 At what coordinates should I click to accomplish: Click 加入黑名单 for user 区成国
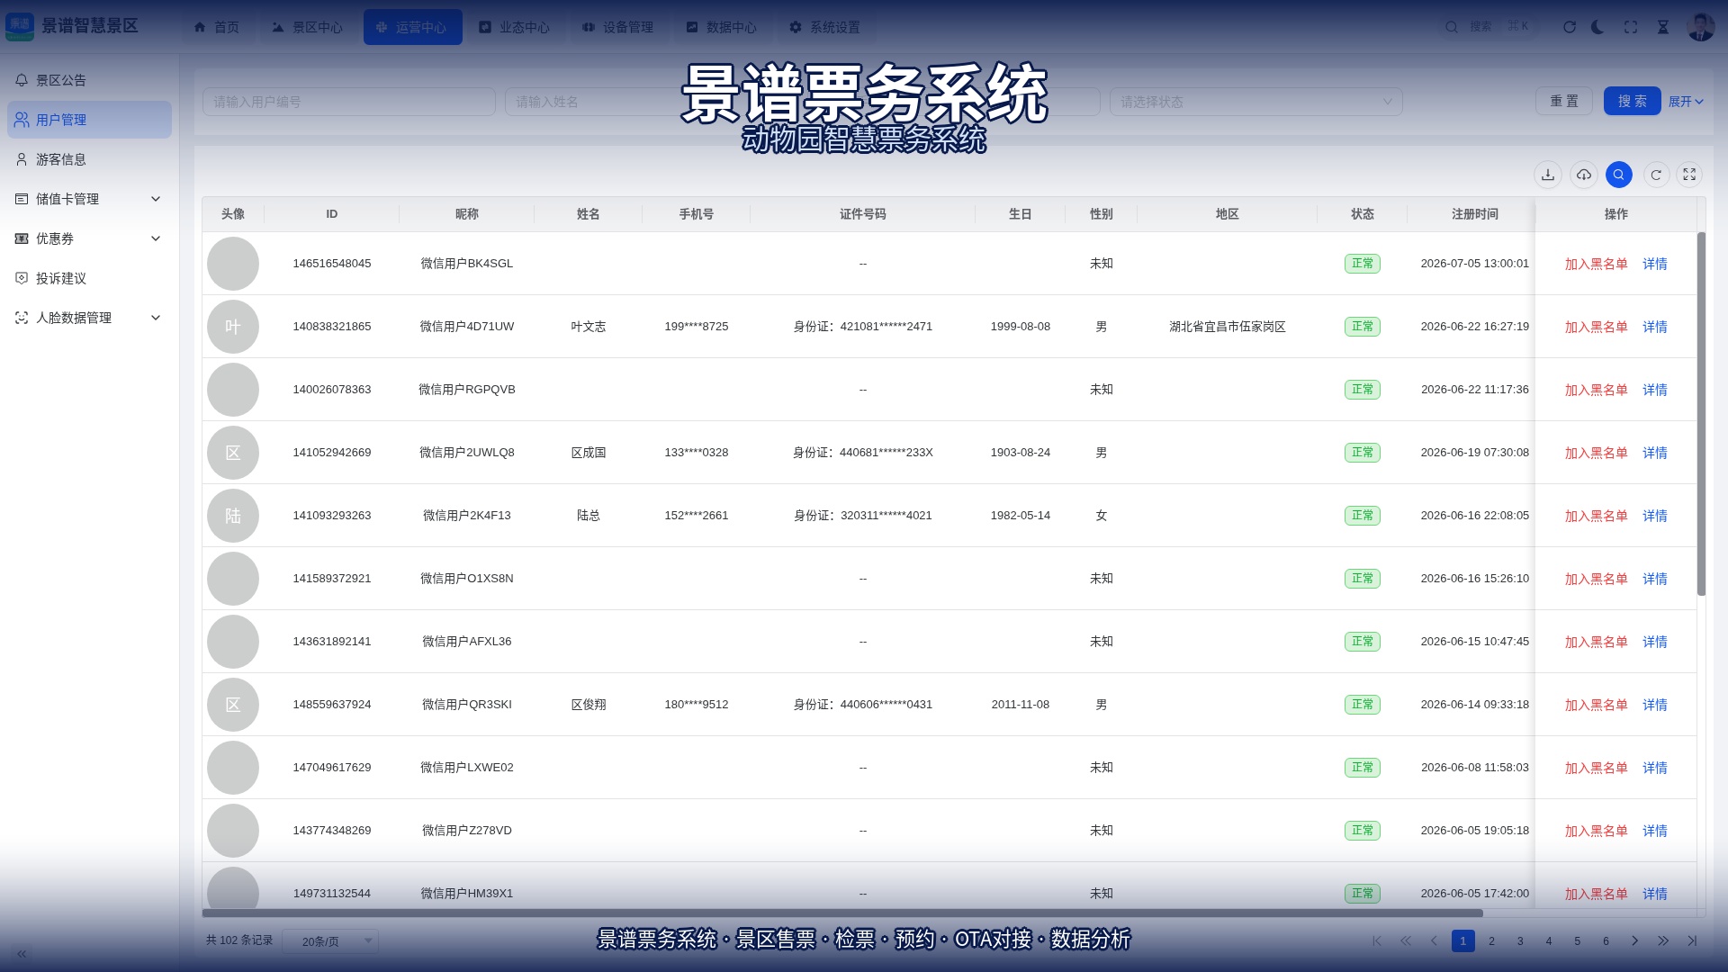click(1596, 453)
